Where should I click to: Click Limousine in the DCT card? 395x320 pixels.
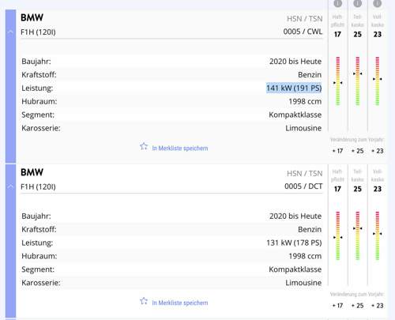pos(303,283)
